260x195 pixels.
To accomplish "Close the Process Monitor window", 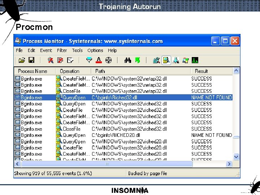I will (x=235, y=41).
